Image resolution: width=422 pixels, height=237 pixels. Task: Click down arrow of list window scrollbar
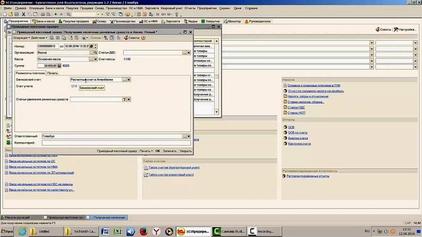pyautogui.click(x=216, y=112)
